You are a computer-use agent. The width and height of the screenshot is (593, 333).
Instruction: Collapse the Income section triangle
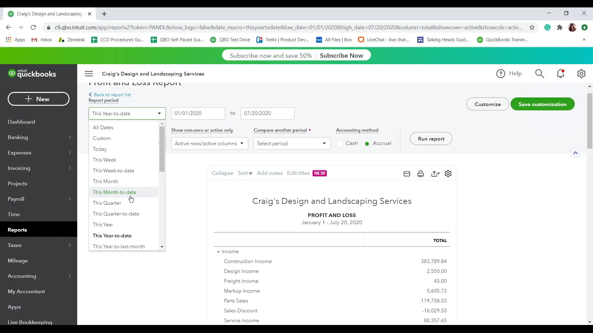tap(218, 252)
